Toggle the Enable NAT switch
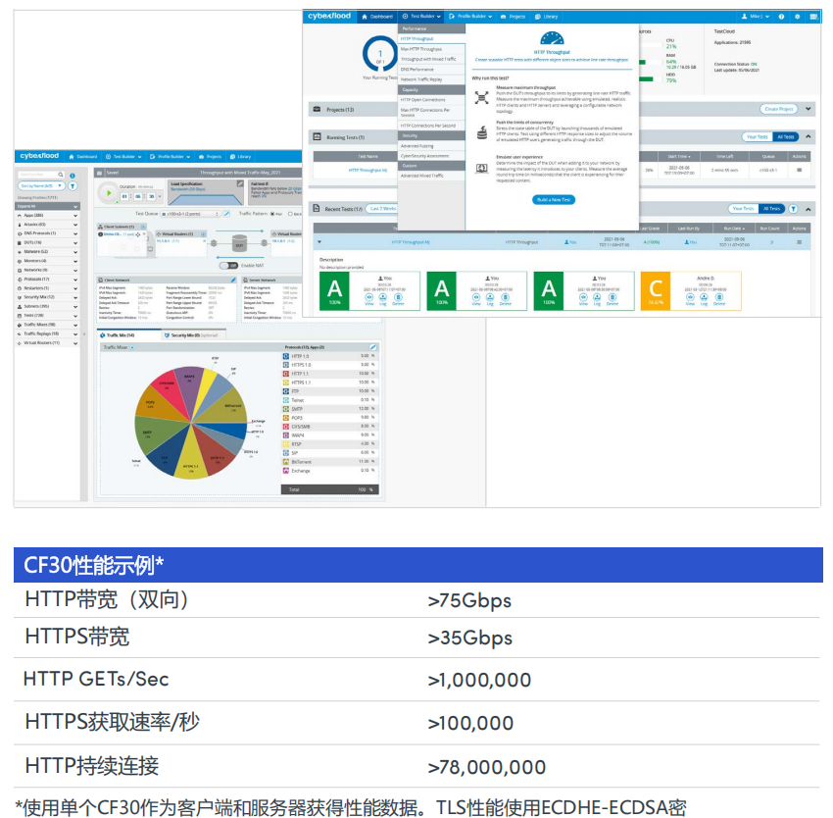The image size is (833, 818). pos(228,265)
